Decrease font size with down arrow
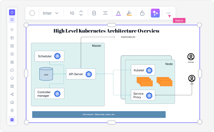The width and height of the screenshot is (214, 132). tap(81, 15)
